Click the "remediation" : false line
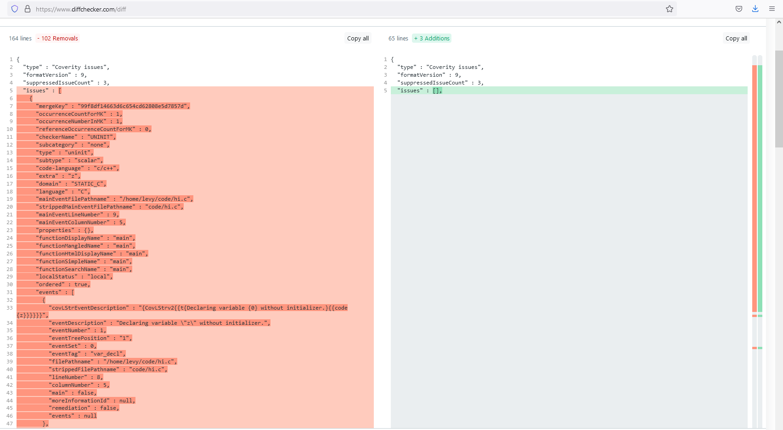This screenshot has width=783, height=430. coord(84,408)
